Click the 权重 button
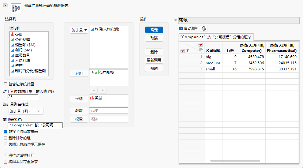This screenshot has width=303, height=168. pos(79,119)
